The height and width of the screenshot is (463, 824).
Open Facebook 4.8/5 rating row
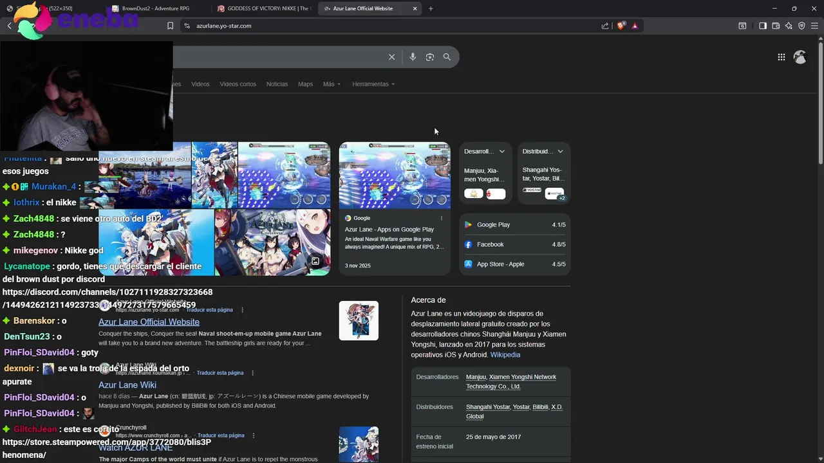click(x=515, y=244)
